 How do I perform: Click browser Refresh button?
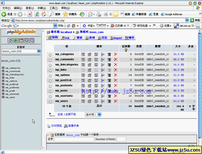point(37,14)
